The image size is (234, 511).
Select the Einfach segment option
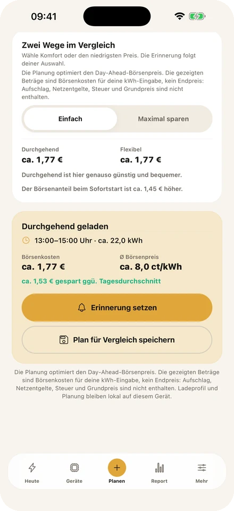(x=70, y=119)
